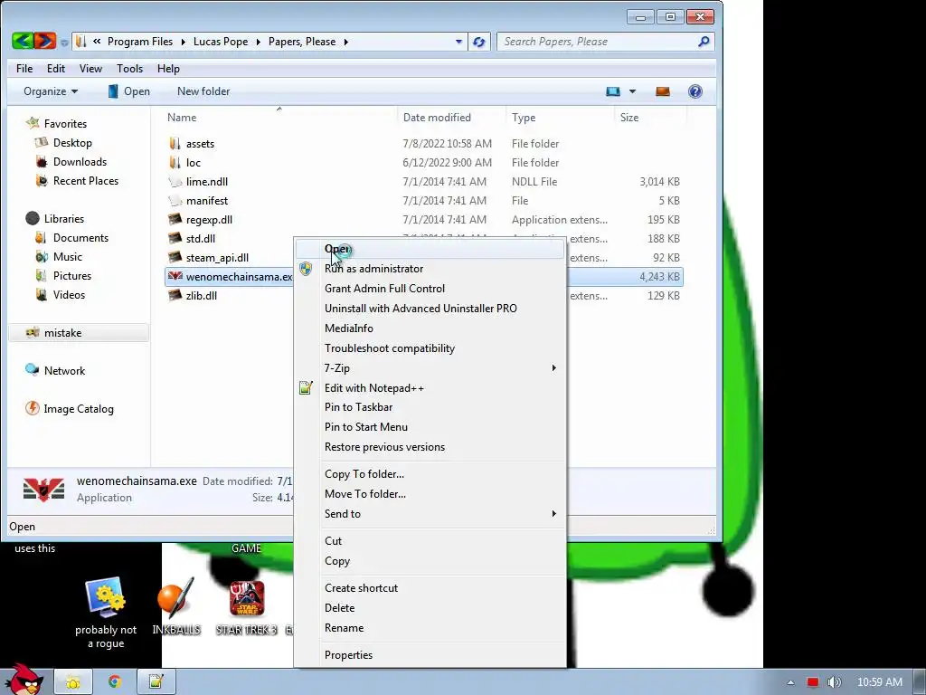Choose Open in context menu
The image size is (926, 695).
[x=430, y=249]
